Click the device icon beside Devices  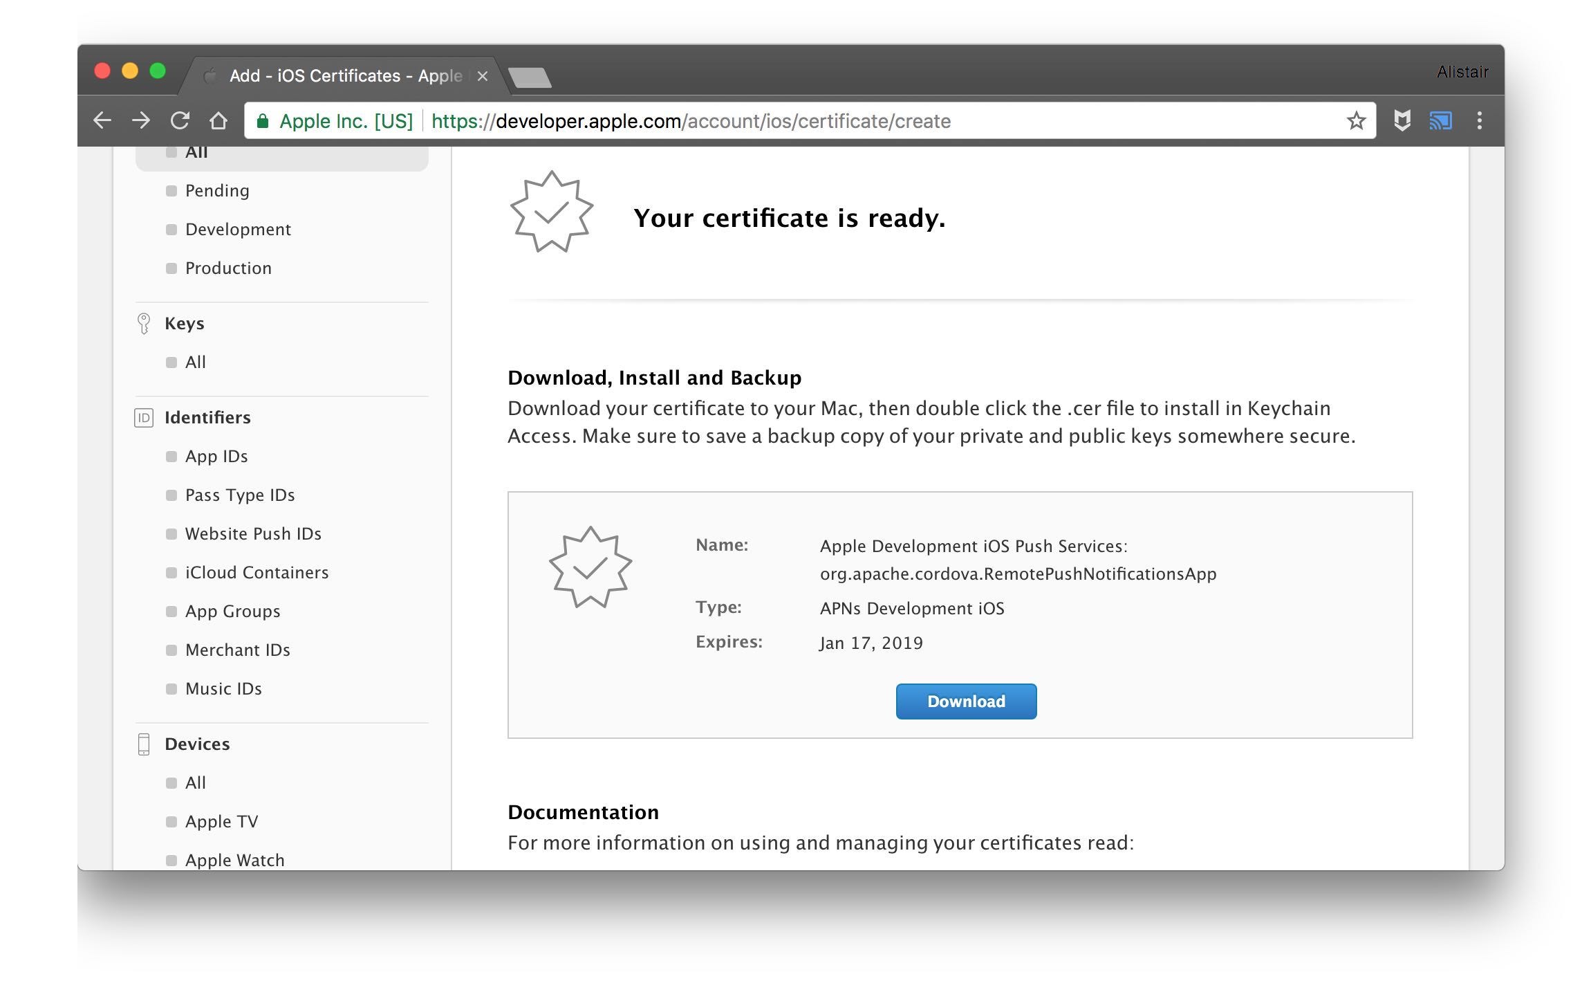[143, 744]
